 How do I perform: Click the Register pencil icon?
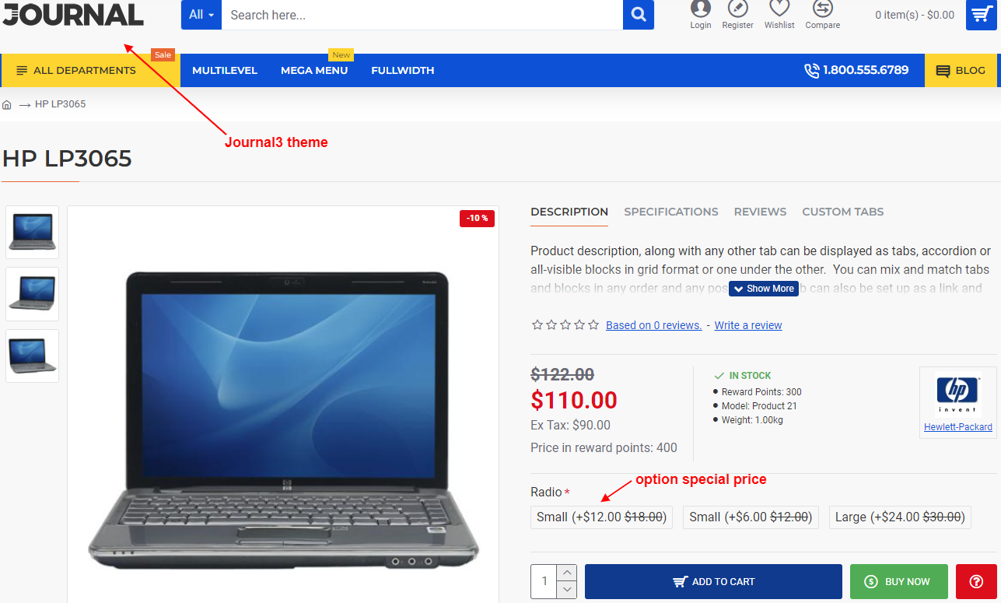tap(737, 9)
